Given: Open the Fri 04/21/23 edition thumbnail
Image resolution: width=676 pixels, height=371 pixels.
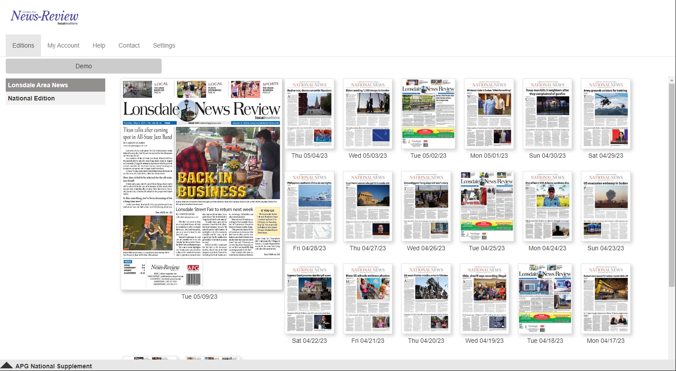Looking at the screenshot, I should click(368, 299).
